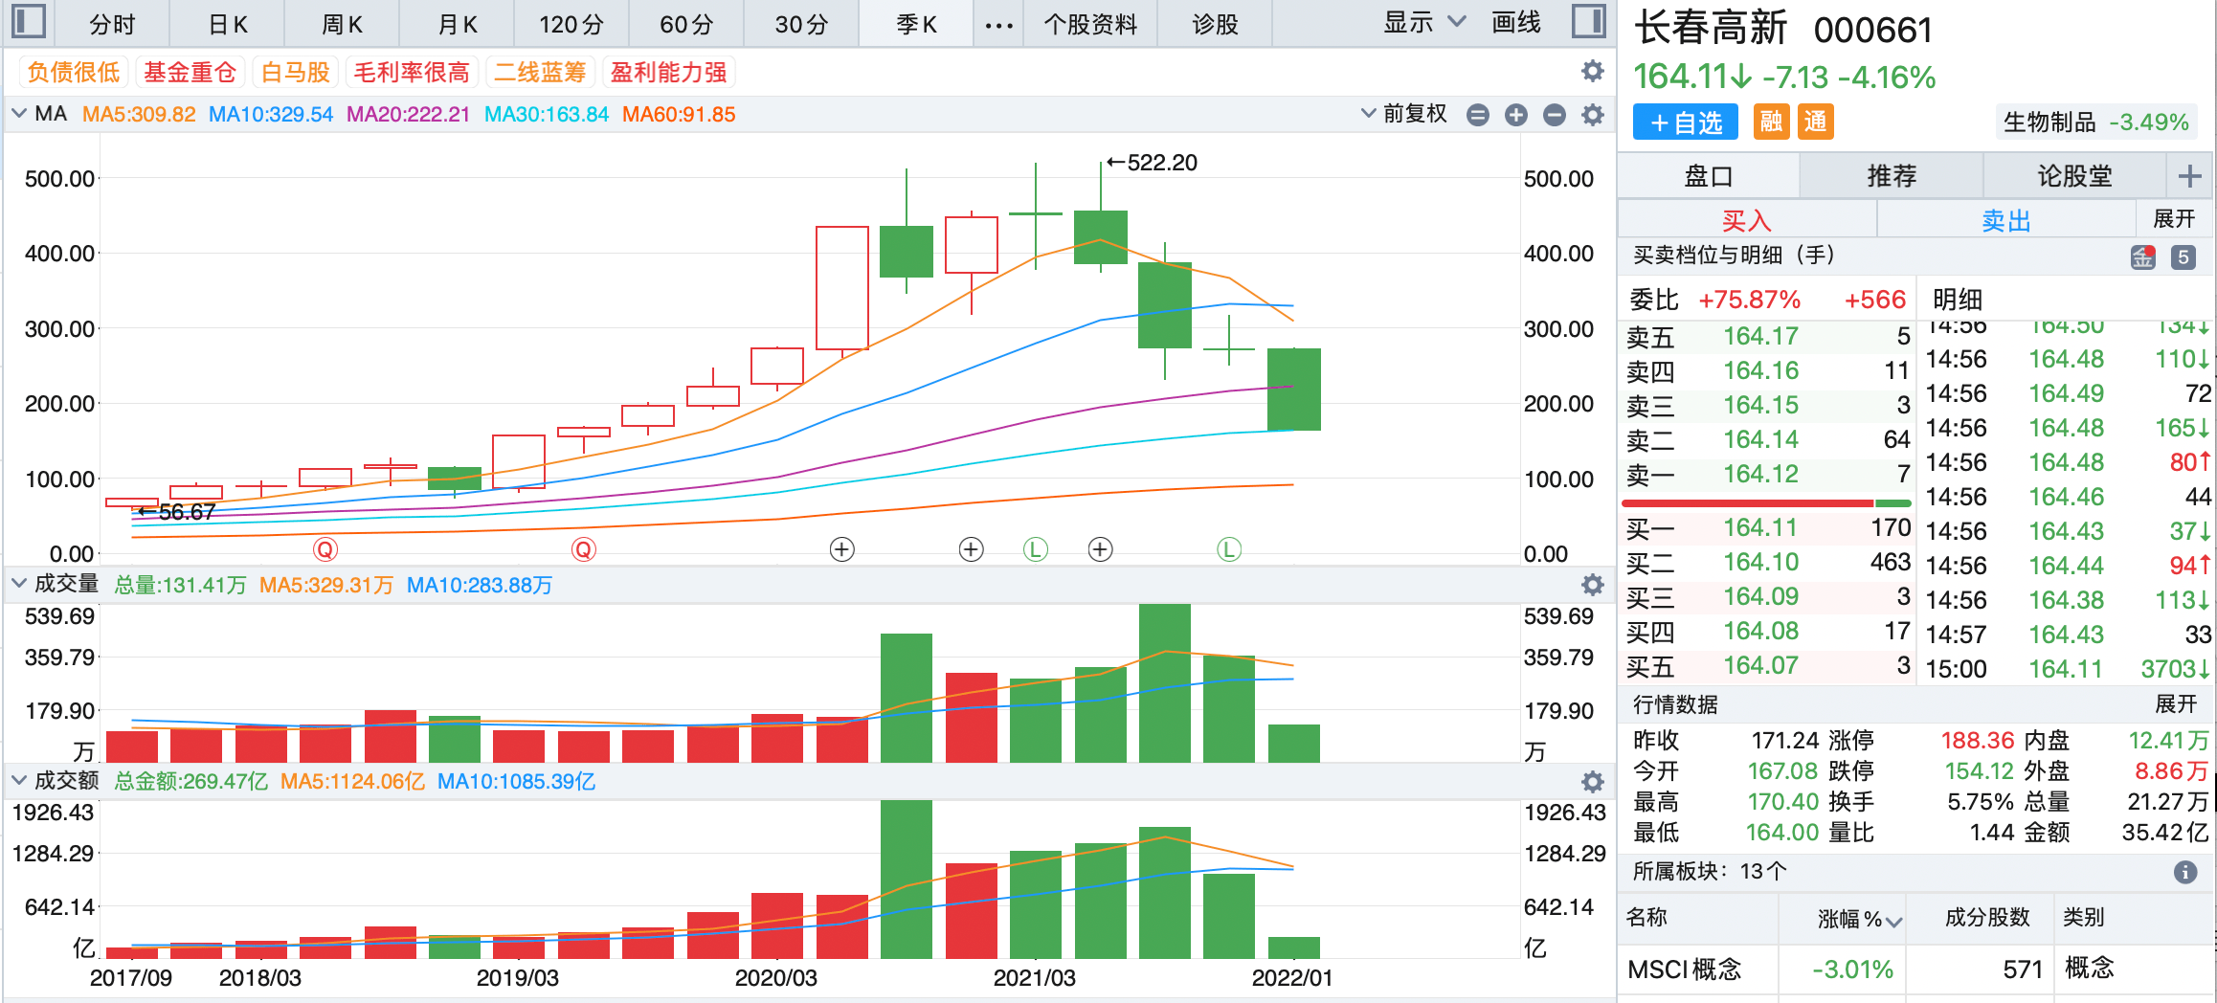Click the 盈利能力强 tag
The width and height of the screenshot is (2217, 1003).
click(669, 72)
